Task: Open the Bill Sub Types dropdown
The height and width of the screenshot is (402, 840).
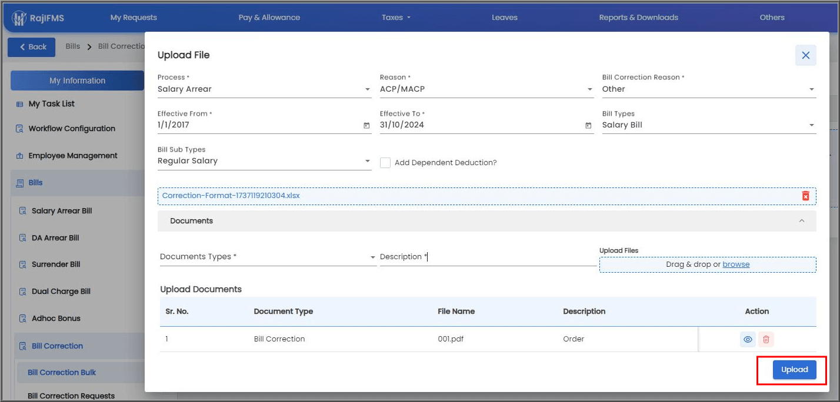Action: 264,161
